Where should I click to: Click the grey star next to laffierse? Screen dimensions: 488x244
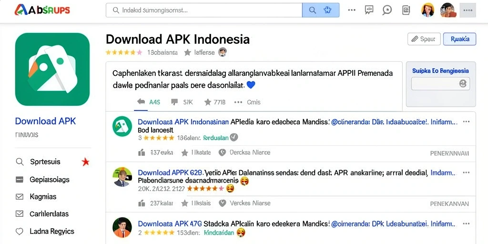click(x=187, y=52)
